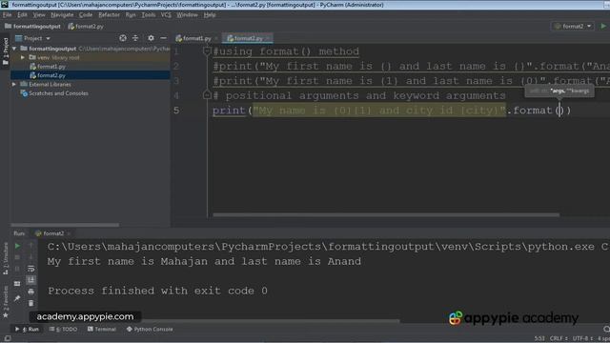Open the Edit menu
Screen dimensions: 610x343
22,15
